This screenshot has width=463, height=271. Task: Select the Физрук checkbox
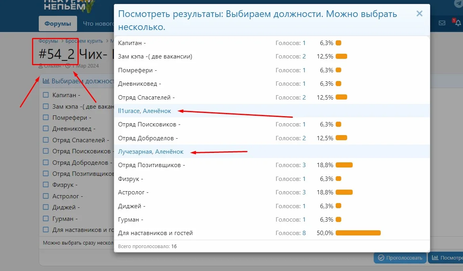coord(45,184)
